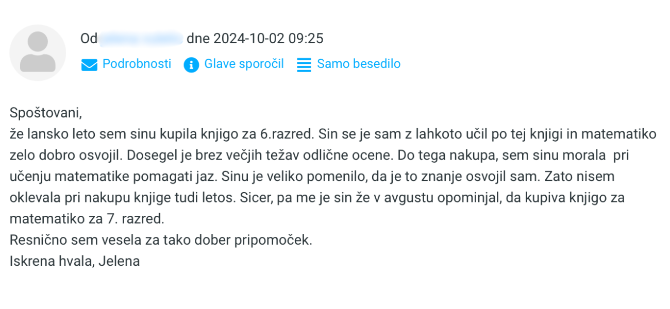Click the "Od" sender label

pyautogui.click(x=89, y=39)
